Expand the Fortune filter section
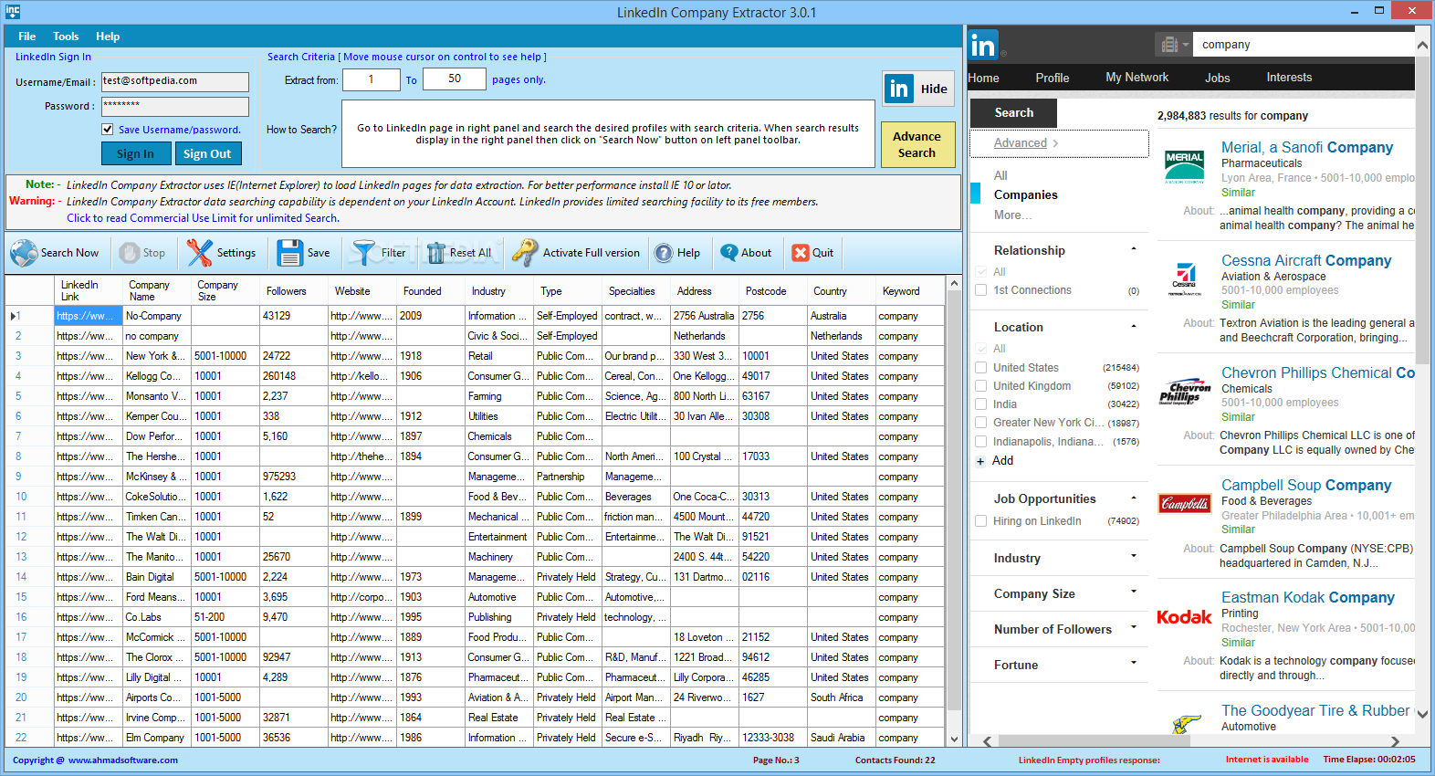The width and height of the screenshot is (1435, 776). (1134, 663)
